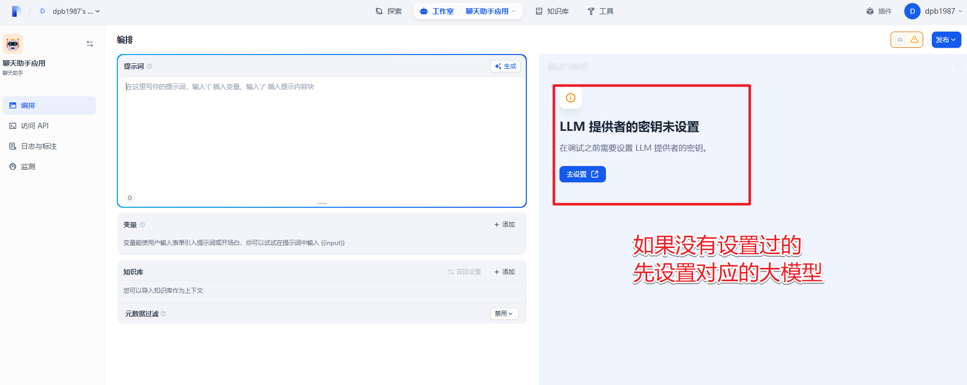
Task: Open 访问 API in the sidebar
Action: tap(35, 126)
